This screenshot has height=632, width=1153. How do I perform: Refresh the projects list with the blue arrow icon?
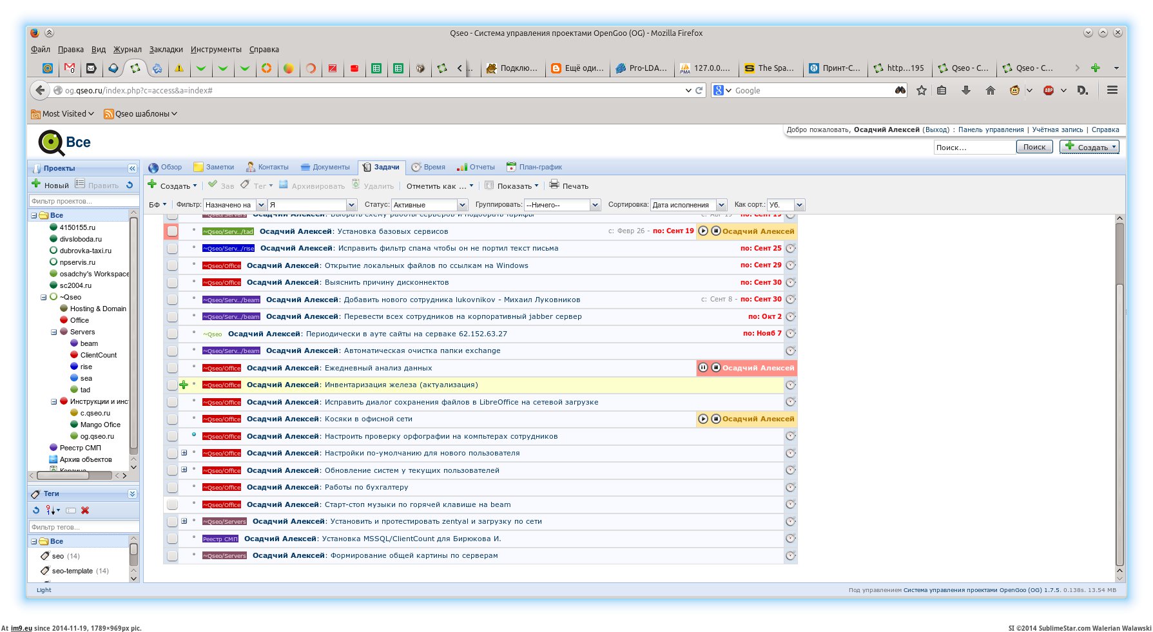pyautogui.click(x=130, y=185)
